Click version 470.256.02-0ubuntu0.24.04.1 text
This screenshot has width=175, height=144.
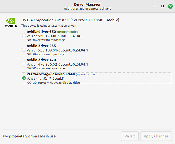[57, 65]
